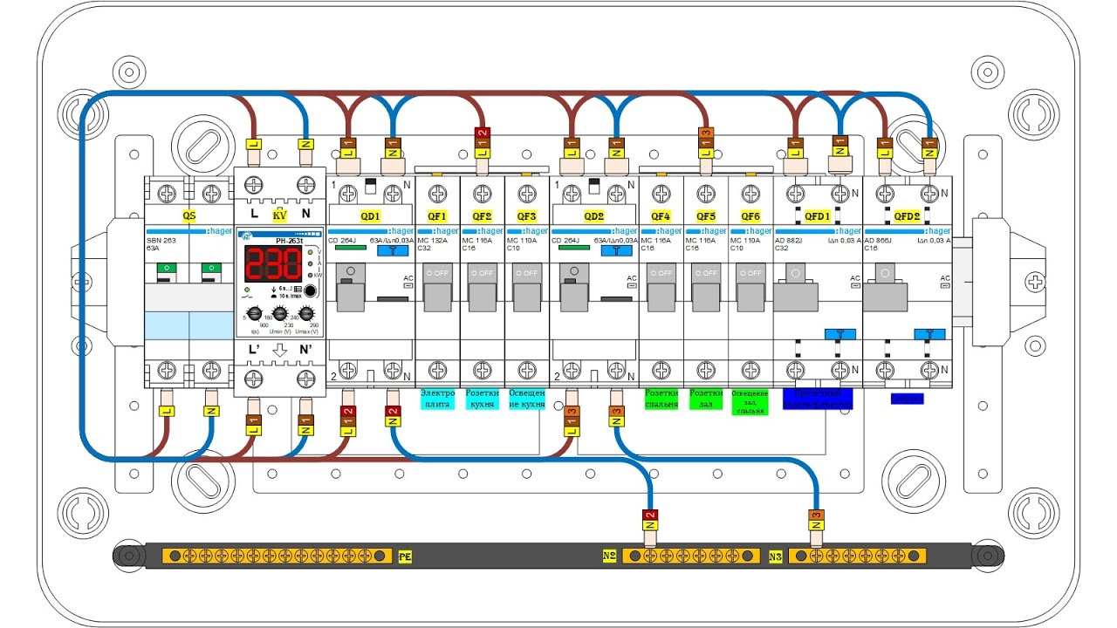Click the 'Электро плита' circuit label
Image resolution: width=1117 pixels, height=628 pixels.
[437, 399]
